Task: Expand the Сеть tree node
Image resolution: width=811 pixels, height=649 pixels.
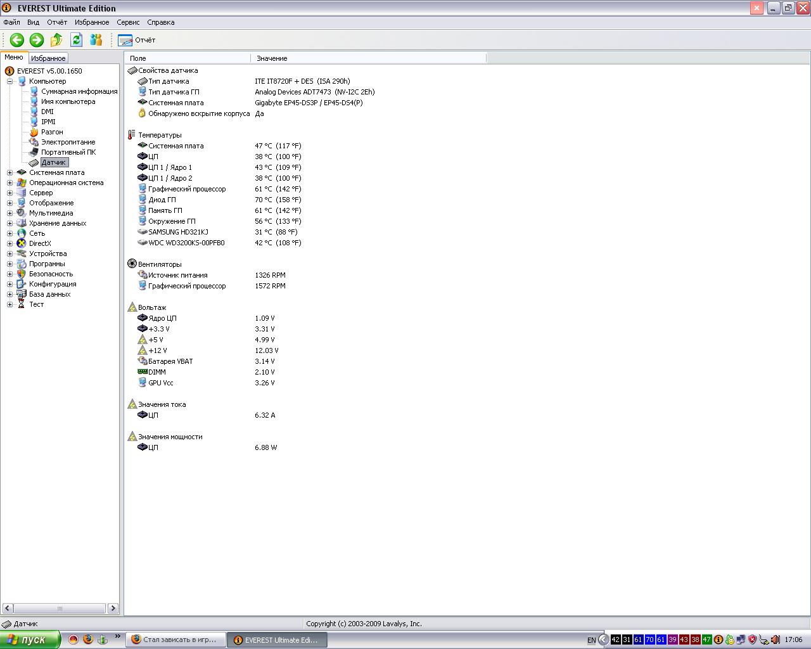Action: click(10, 233)
